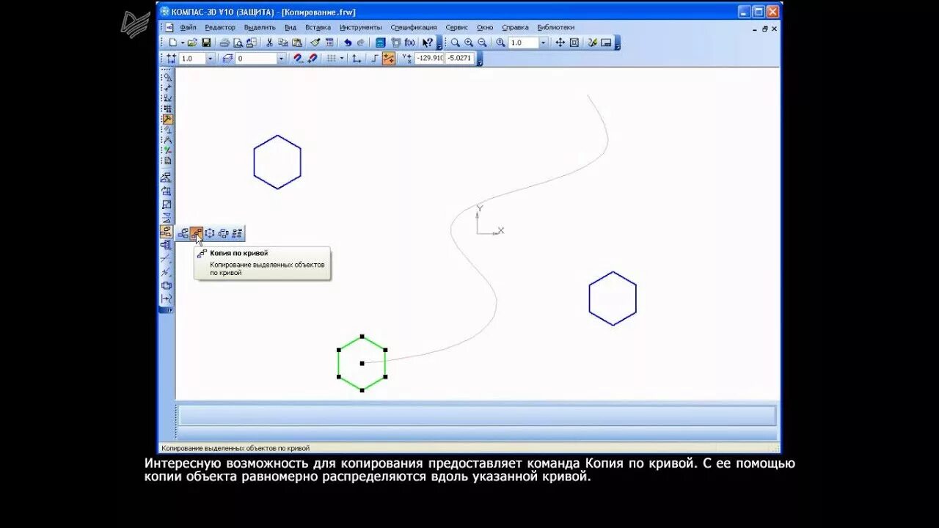Select Copy by curve in the flyout
Viewport: 939px width, 528px height.
pyautogui.click(x=197, y=234)
